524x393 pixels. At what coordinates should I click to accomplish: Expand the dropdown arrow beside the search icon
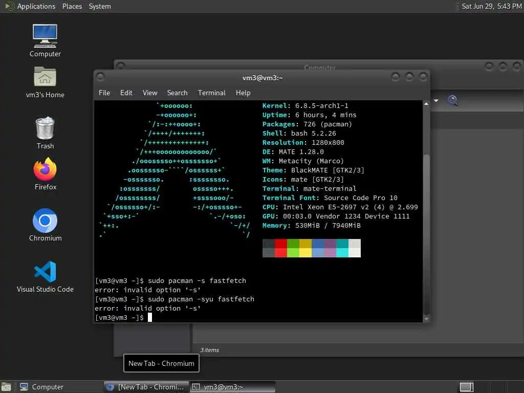(x=436, y=101)
